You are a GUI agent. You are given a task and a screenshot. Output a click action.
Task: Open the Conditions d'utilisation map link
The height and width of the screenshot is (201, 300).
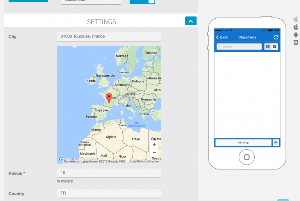(x=145, y=161)
